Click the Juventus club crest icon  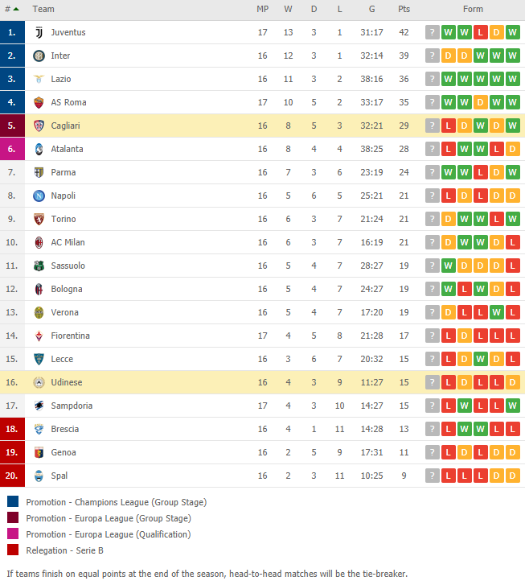click(x=39, y=32)
